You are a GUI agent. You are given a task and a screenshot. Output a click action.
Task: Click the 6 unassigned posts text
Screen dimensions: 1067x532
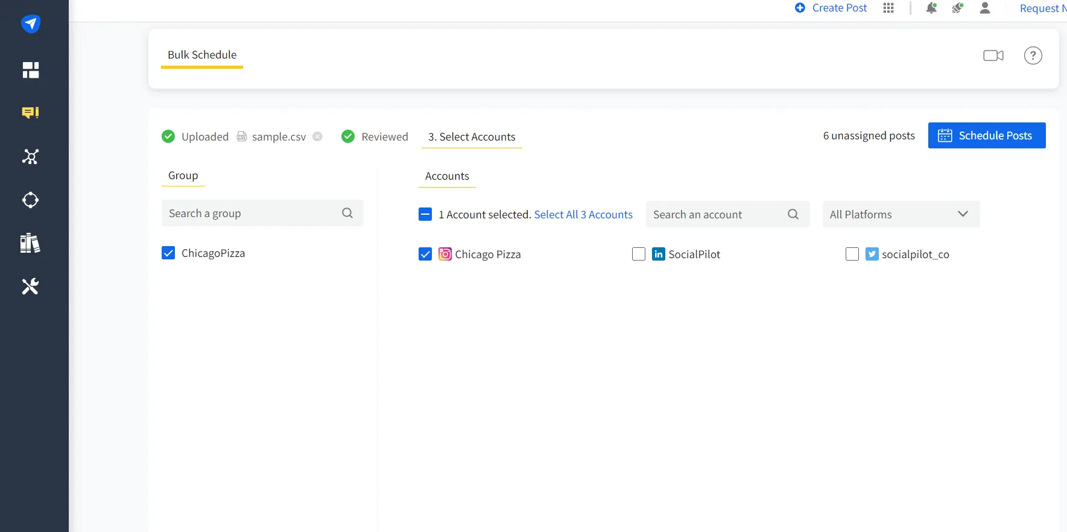tap(869, 136)
